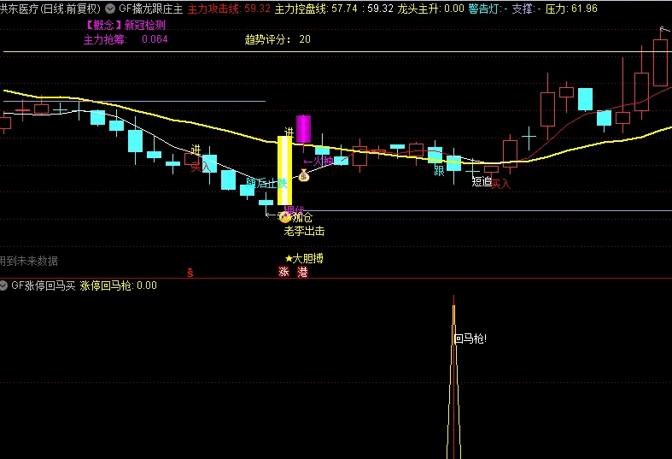The height and width of the screenshot is (459, 672).
Task: Click the 龙头主升: 0.00 value
Action: (x=430, y=9)
